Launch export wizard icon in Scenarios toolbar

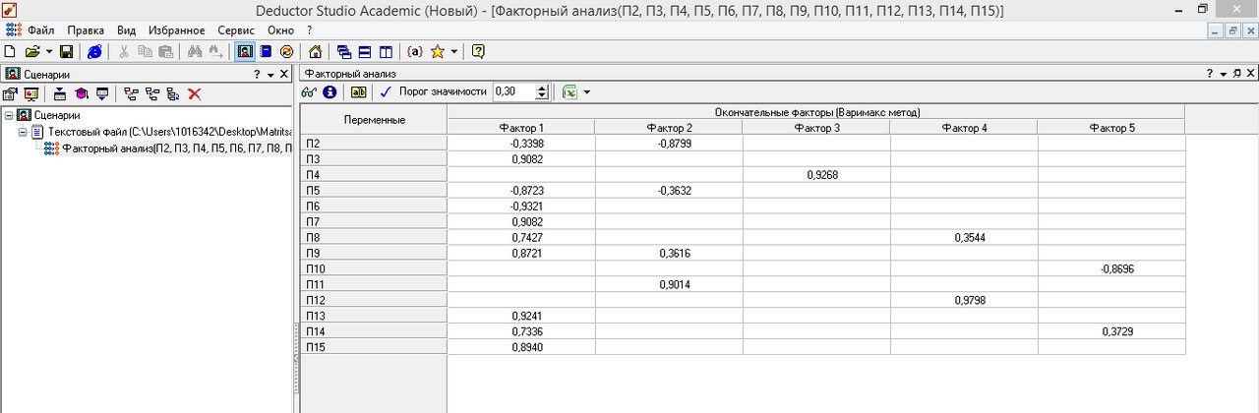click(101, 93)
